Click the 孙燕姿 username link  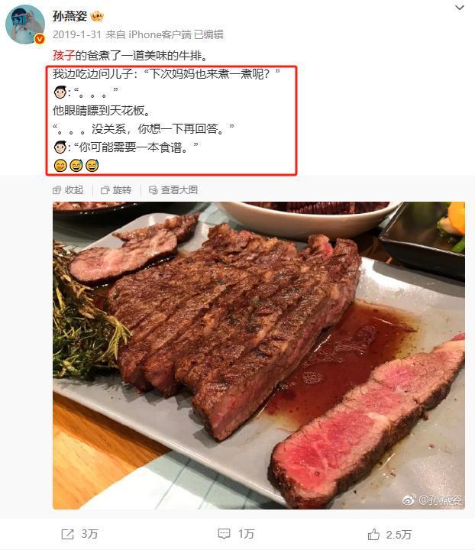[x=69, y=16]
